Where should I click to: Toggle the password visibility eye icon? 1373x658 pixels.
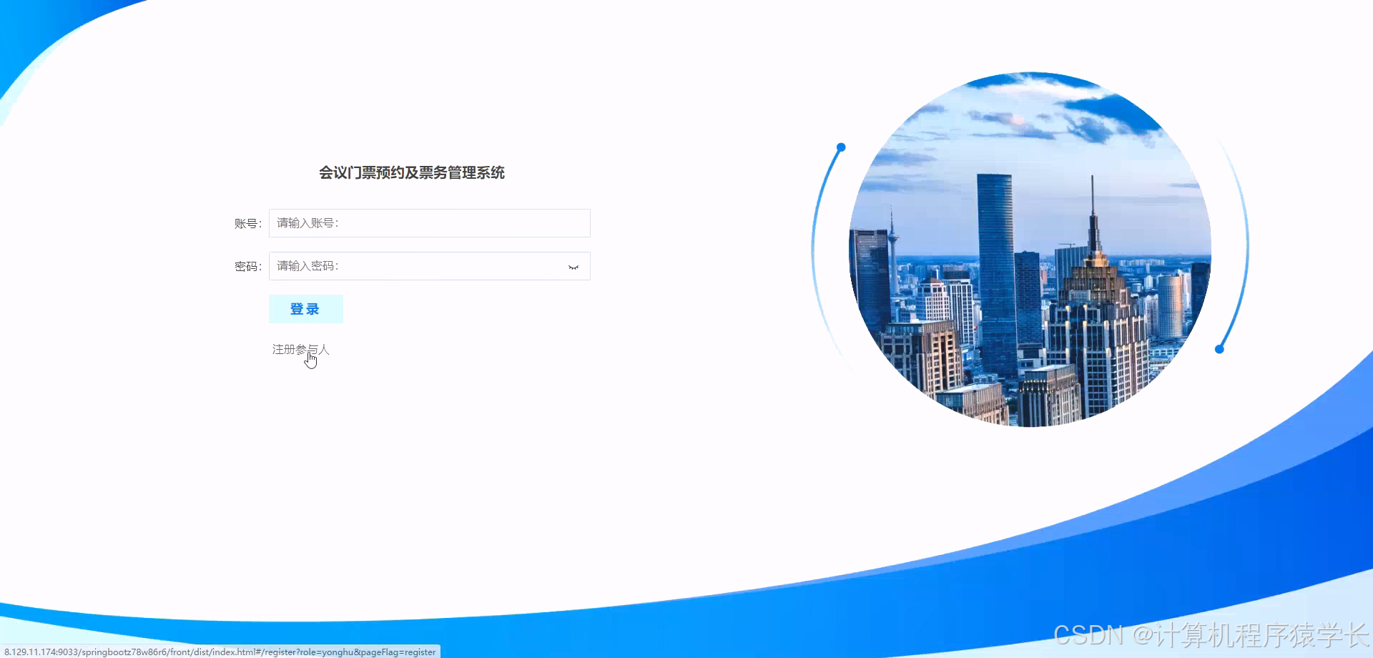[x=573, y=265]
